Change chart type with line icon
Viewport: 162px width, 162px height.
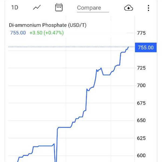tap(37, 8)
